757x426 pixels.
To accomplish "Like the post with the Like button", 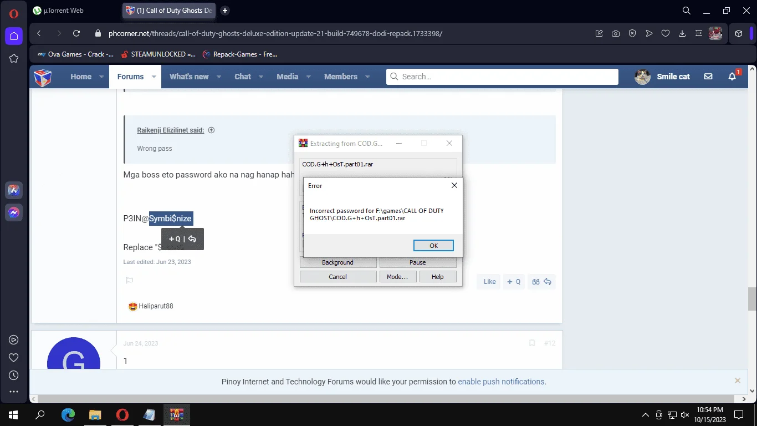I will coord(489,282).
